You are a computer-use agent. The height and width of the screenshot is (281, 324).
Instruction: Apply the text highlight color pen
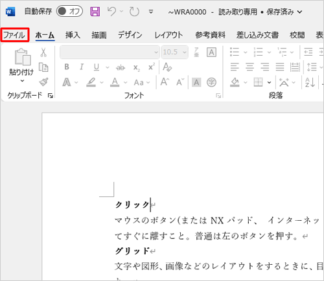click(91, 82)
